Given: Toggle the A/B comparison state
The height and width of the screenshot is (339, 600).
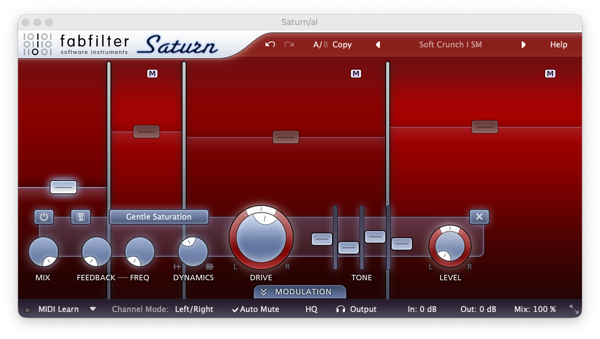Looking at the screenshot, I should (x=320, y=45).
